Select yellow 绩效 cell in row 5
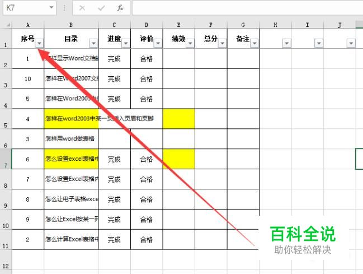The image size is (363, 274). pos(179,119)
